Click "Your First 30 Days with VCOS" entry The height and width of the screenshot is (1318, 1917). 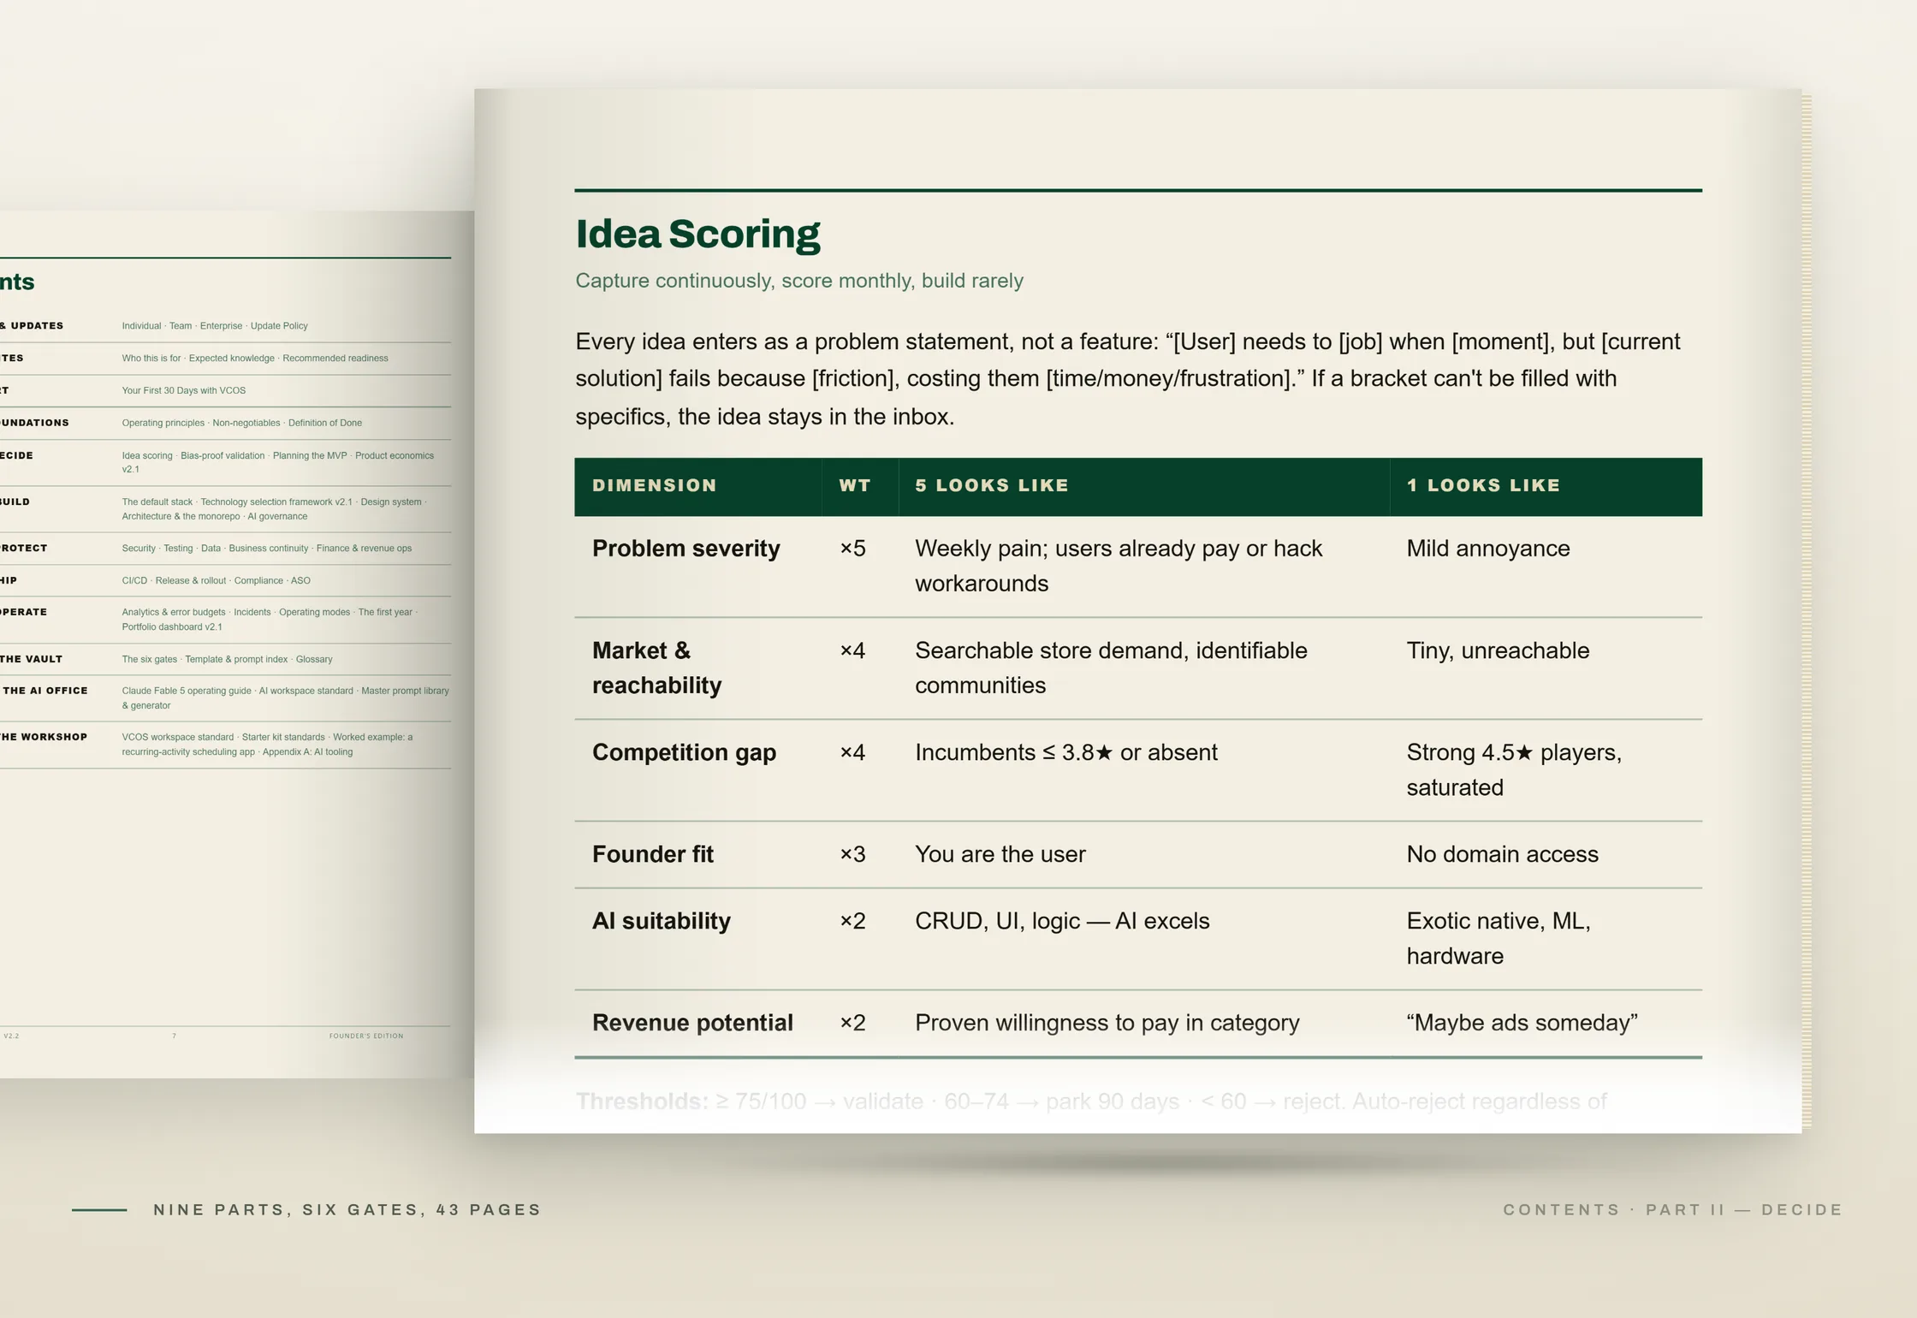click(x=184, y=390)
